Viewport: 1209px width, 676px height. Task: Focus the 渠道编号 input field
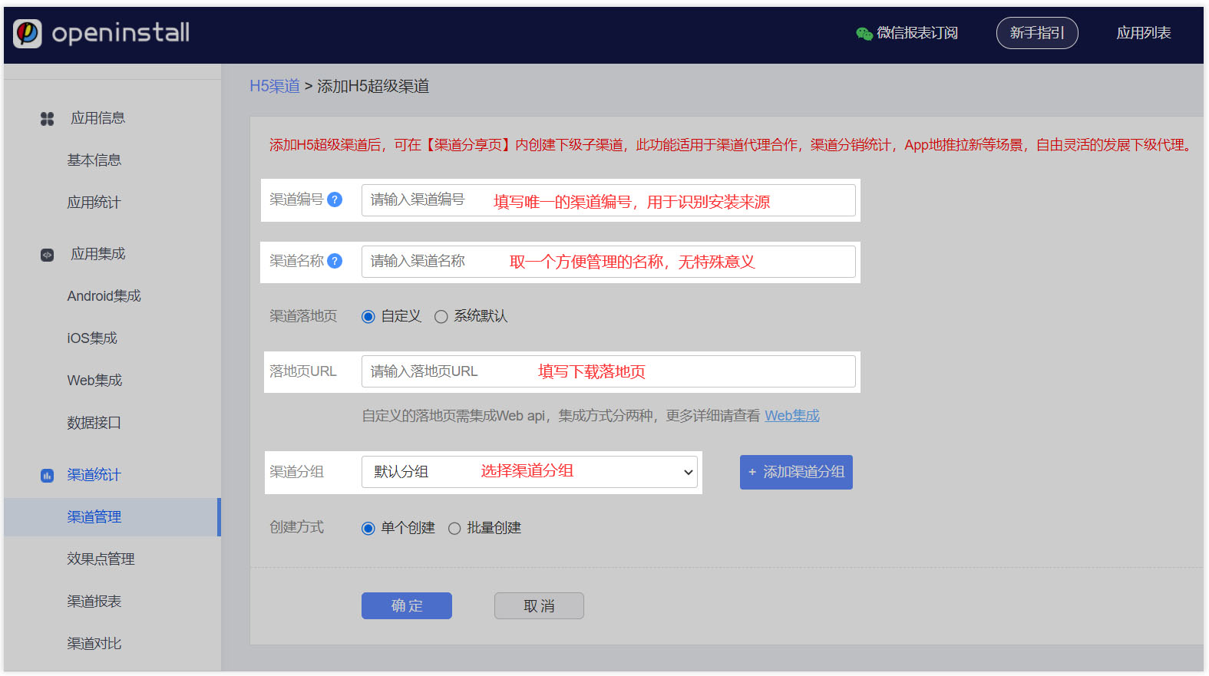tap(609, 200)
